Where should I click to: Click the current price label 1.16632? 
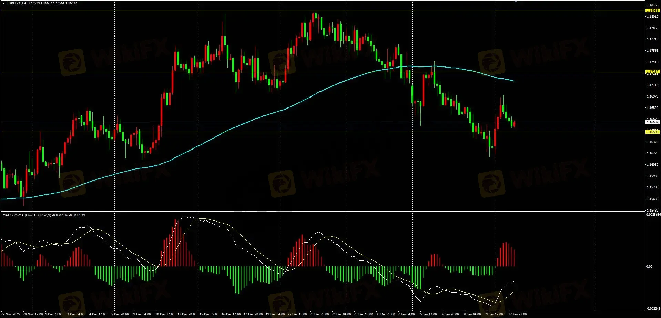click(x=652, y=122)
